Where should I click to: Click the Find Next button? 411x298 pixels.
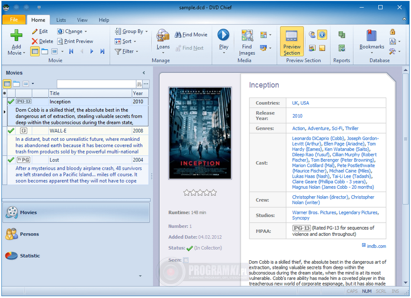click(189, 48)
